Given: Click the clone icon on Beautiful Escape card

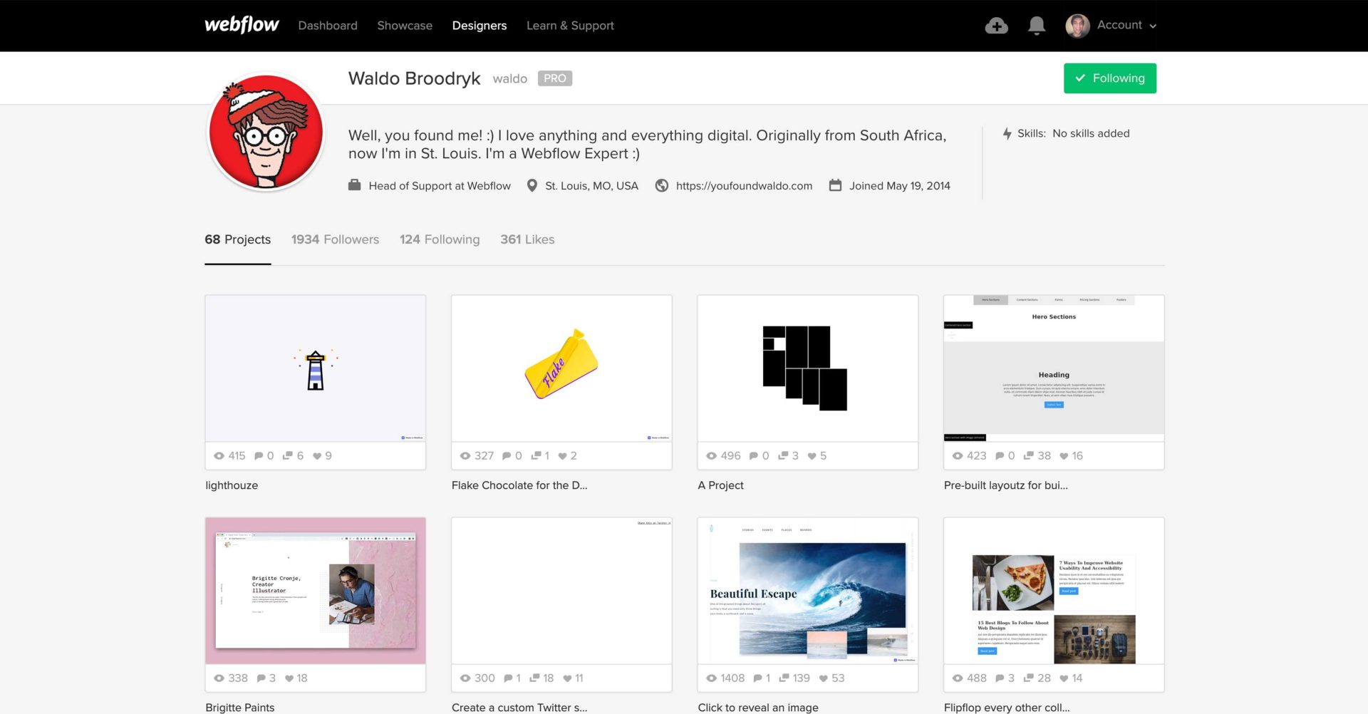Looking at the screenshot, I should (x=784, y=678).
